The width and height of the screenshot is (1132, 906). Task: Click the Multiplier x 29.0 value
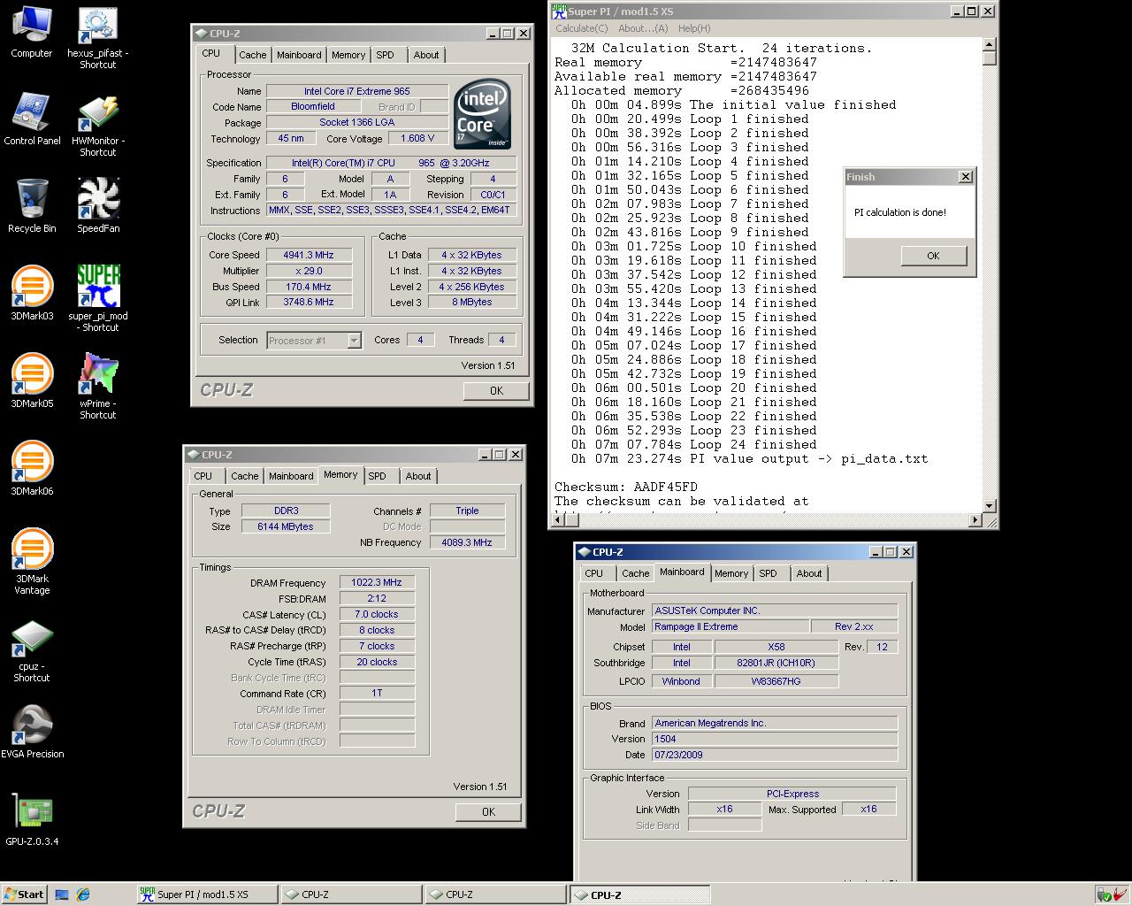coord(309,271)
